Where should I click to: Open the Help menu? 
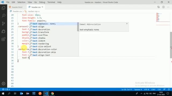[x=59, y=2]
